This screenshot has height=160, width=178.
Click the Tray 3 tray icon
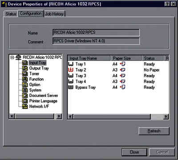coord(71,76)
